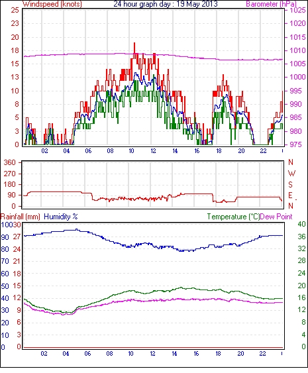
Task: Click the Barometer (hPa) axis title
Action: point(272,4)
